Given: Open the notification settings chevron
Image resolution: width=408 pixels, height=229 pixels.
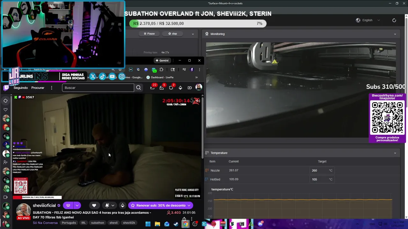Looking at the screenshot, I should point(113,205).
